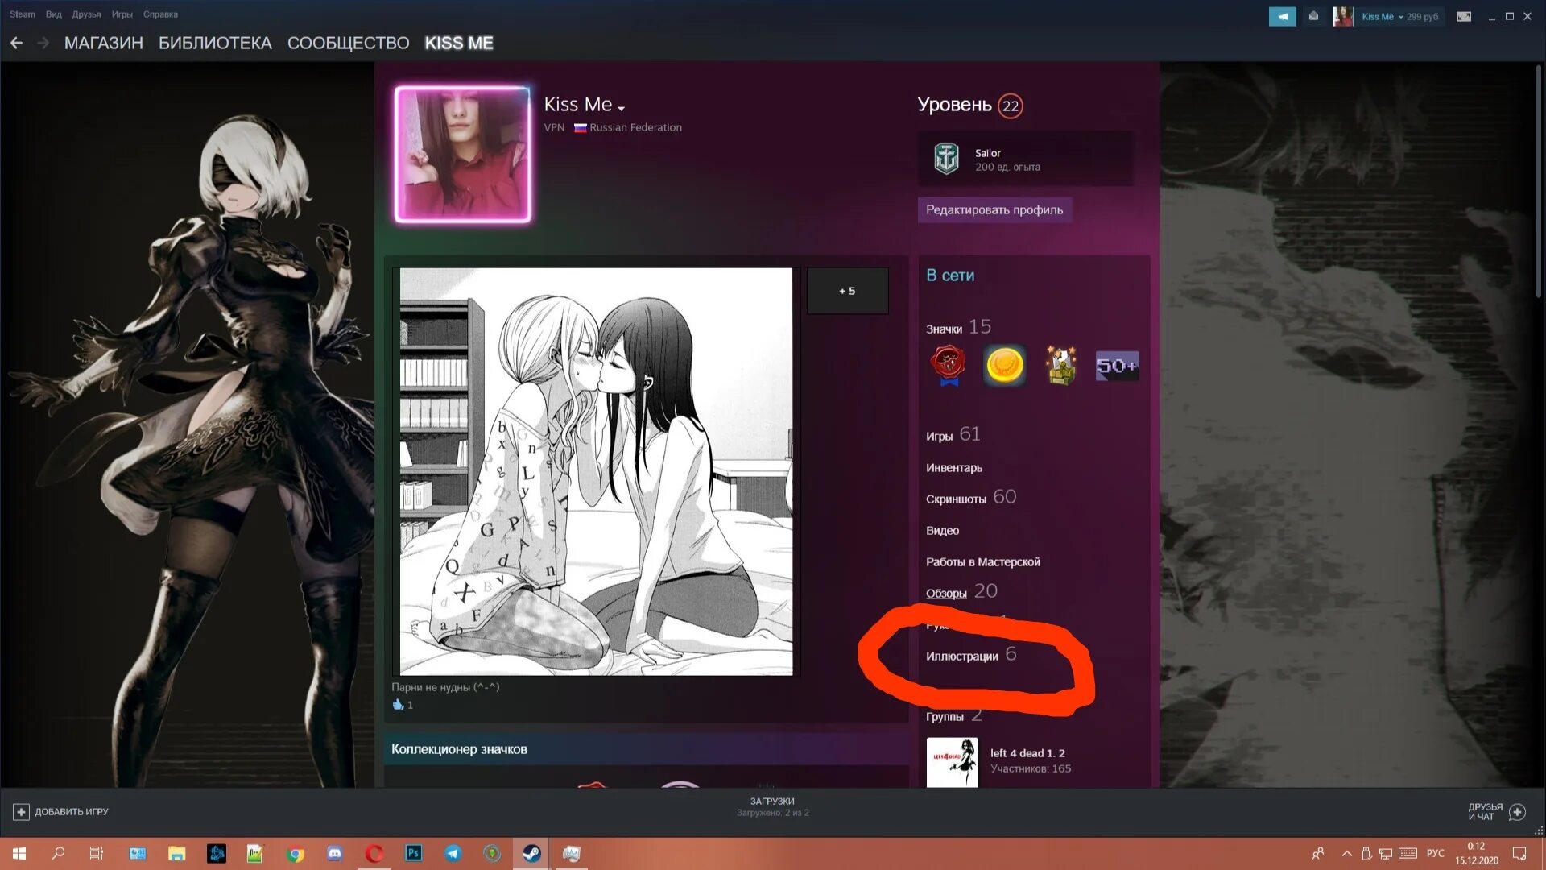
Task: Open the left 4 dead 1. 2 group
Action: (x=1027, y=753)
